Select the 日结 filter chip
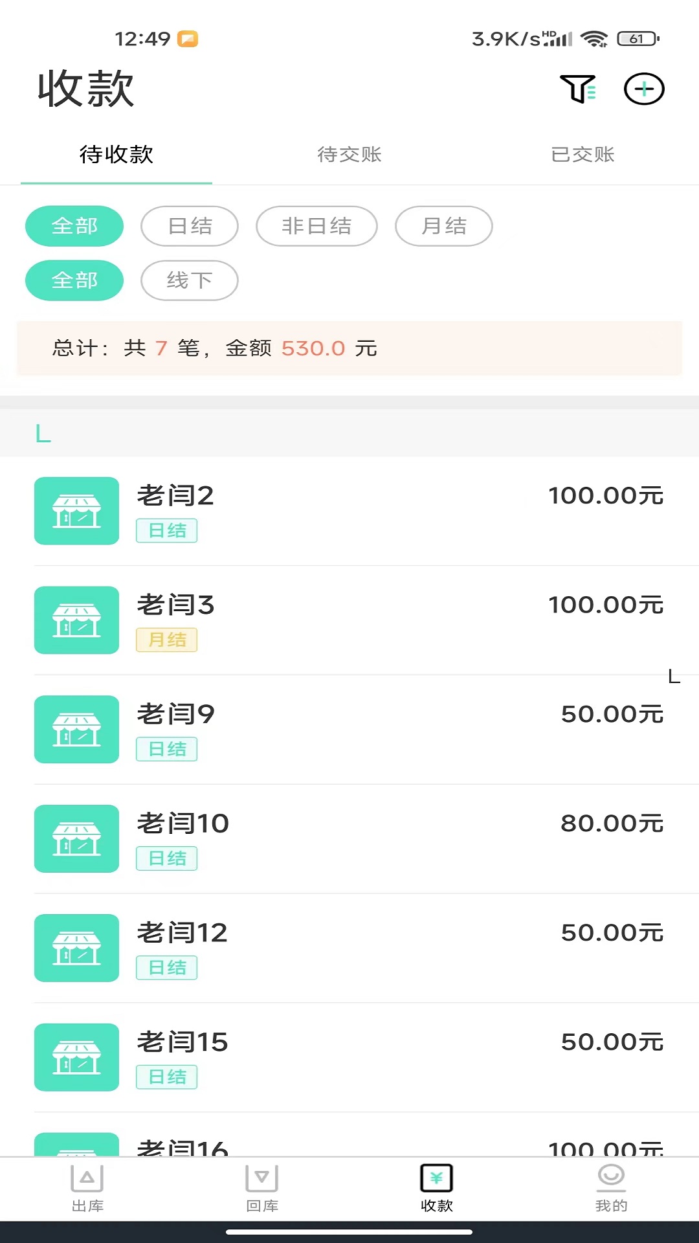Image resolution: width=699 pixels, height=1243 pixels. 190,226
